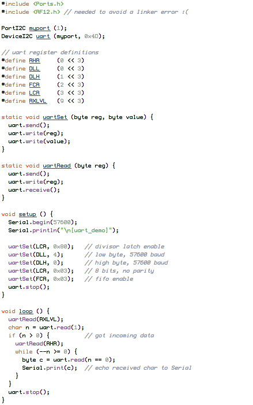Viewport: 253px width, 405px height.
Task: Click the Serial.begin(57600) call
Action: coord(43,222)
